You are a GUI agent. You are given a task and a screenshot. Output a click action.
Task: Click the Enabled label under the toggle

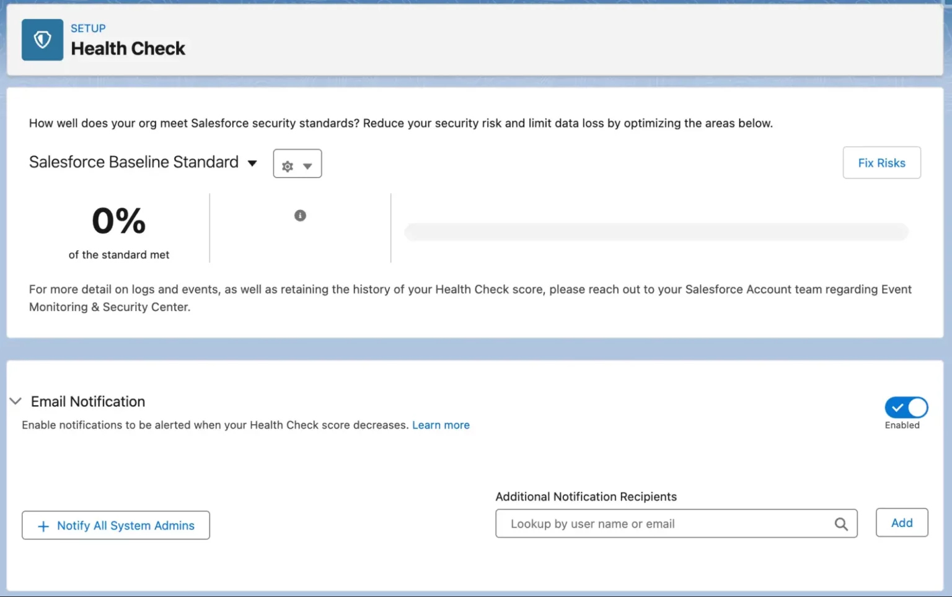(x=902, y=425)
